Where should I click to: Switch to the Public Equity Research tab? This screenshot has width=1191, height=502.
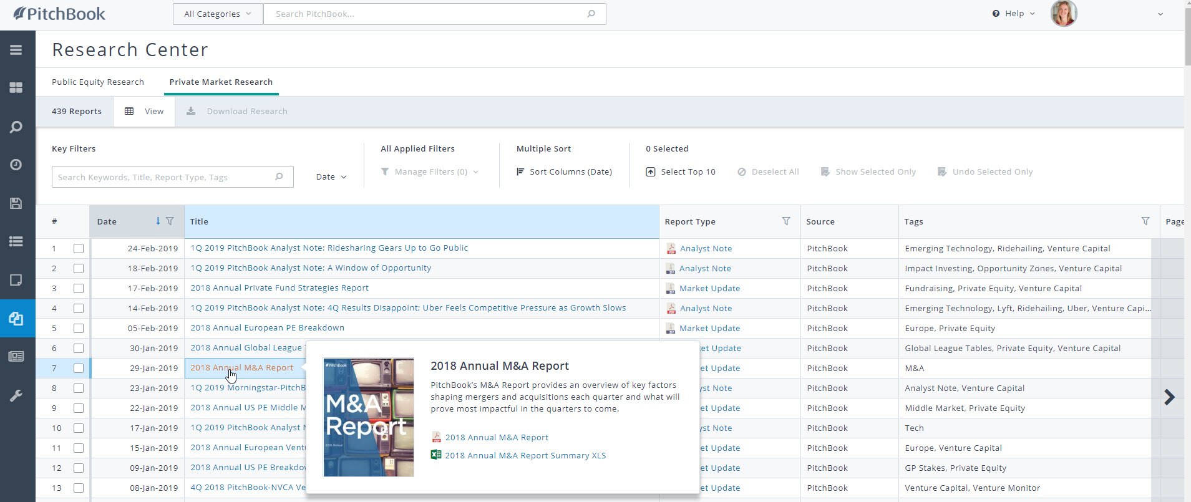click(98, 82)
